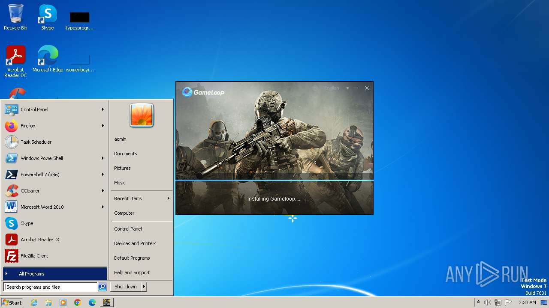Open CCleaner from the Start menu
The image size is (549, 308).
pos(54,191)
